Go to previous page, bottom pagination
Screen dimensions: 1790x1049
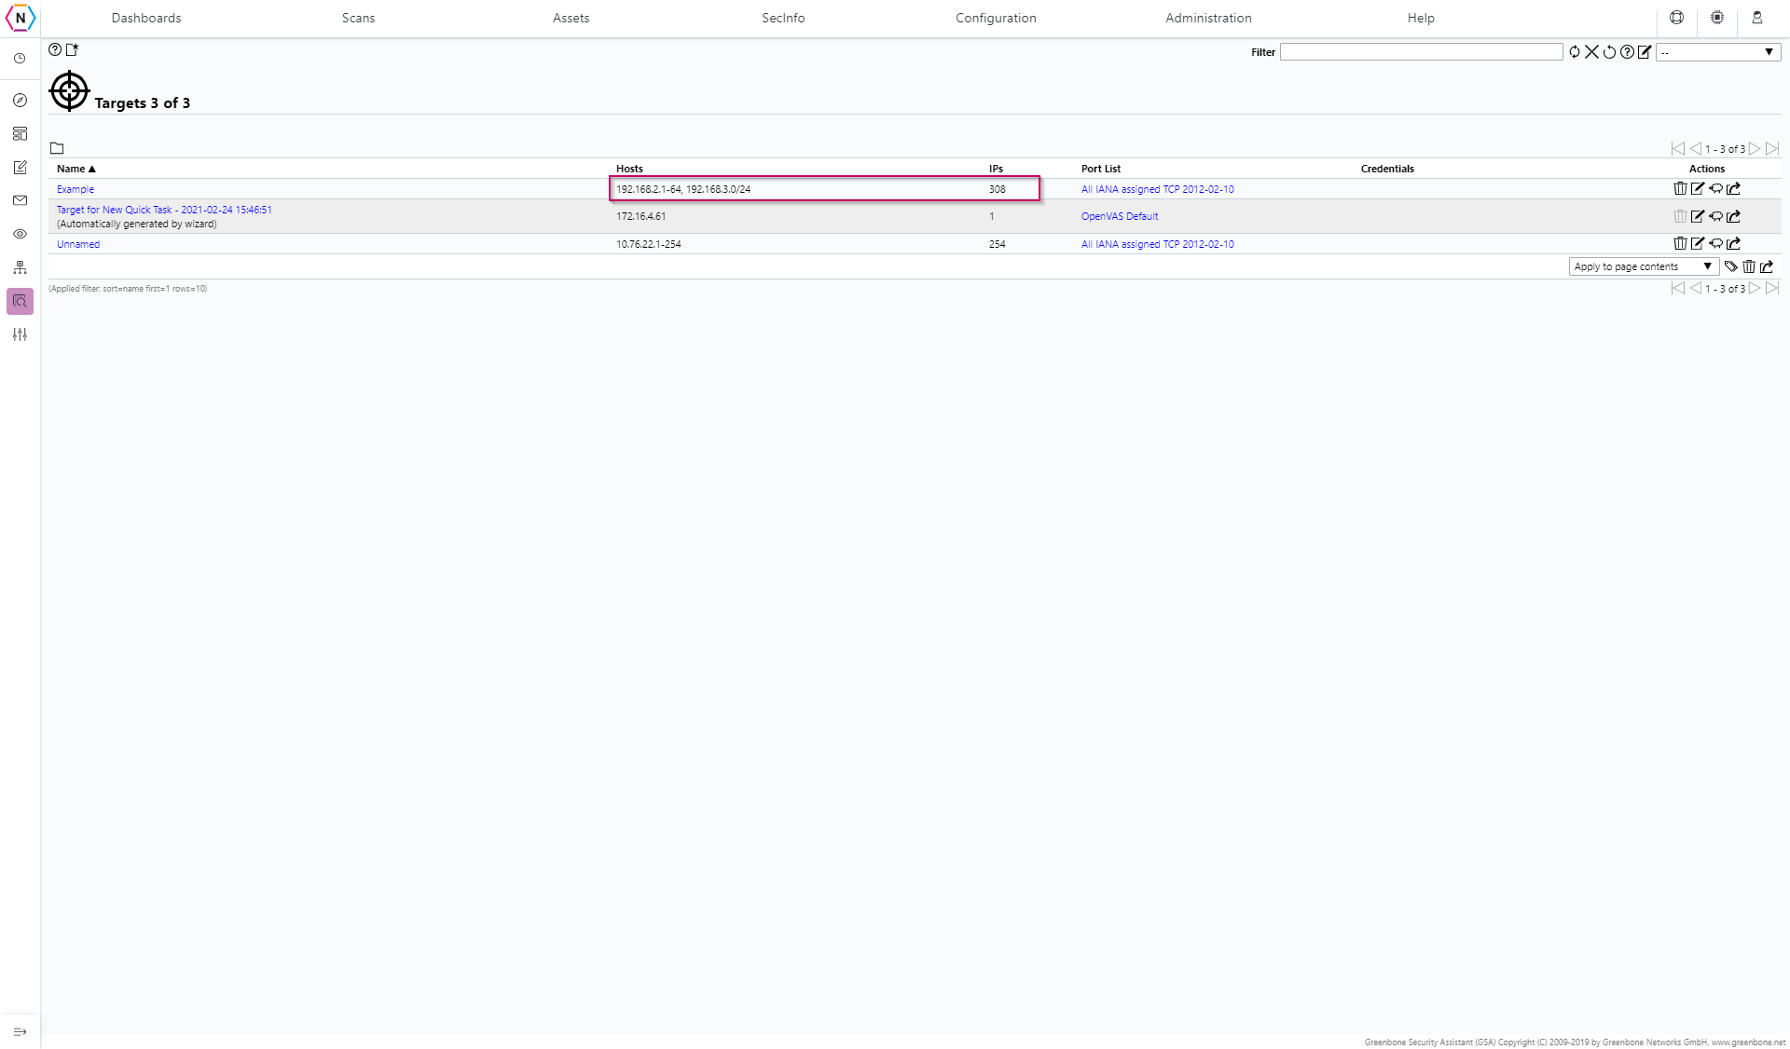tap(1695, 289)
